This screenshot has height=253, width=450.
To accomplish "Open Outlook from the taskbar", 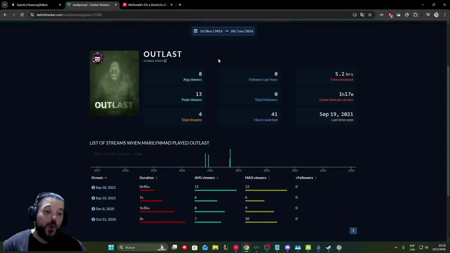I will coord(205,247).
